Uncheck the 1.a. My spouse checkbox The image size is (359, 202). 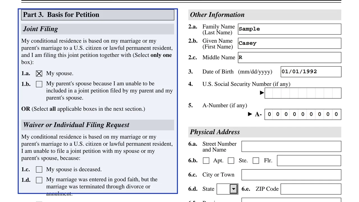39,74
